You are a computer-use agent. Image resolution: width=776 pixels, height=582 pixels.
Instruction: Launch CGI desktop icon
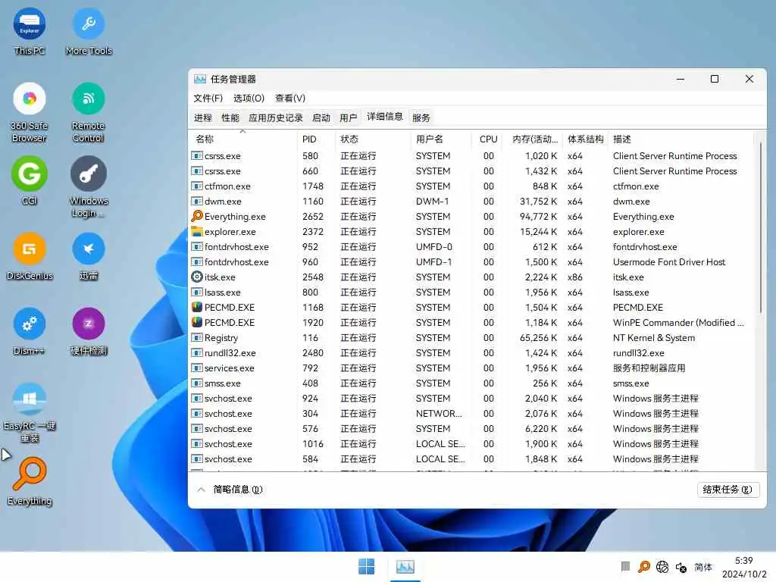pos(30,180)
